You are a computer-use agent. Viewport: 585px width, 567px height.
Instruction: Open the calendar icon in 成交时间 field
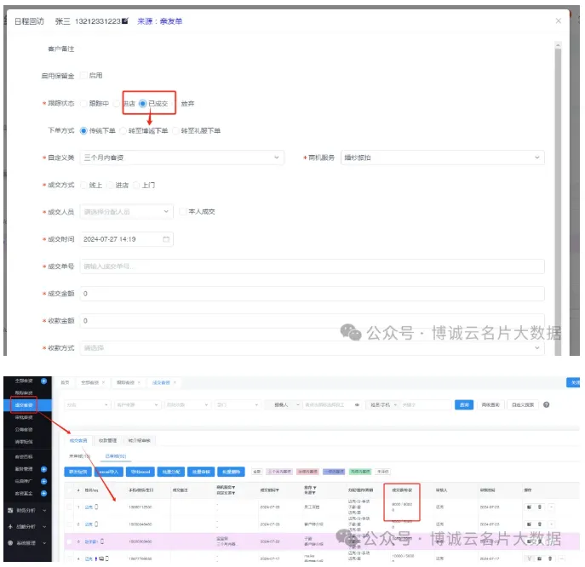(x=166, y=239)
